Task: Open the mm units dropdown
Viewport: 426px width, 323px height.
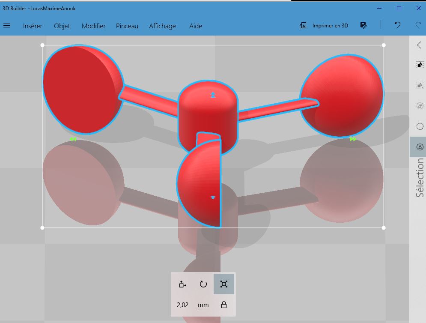Action: coord(203,305)
